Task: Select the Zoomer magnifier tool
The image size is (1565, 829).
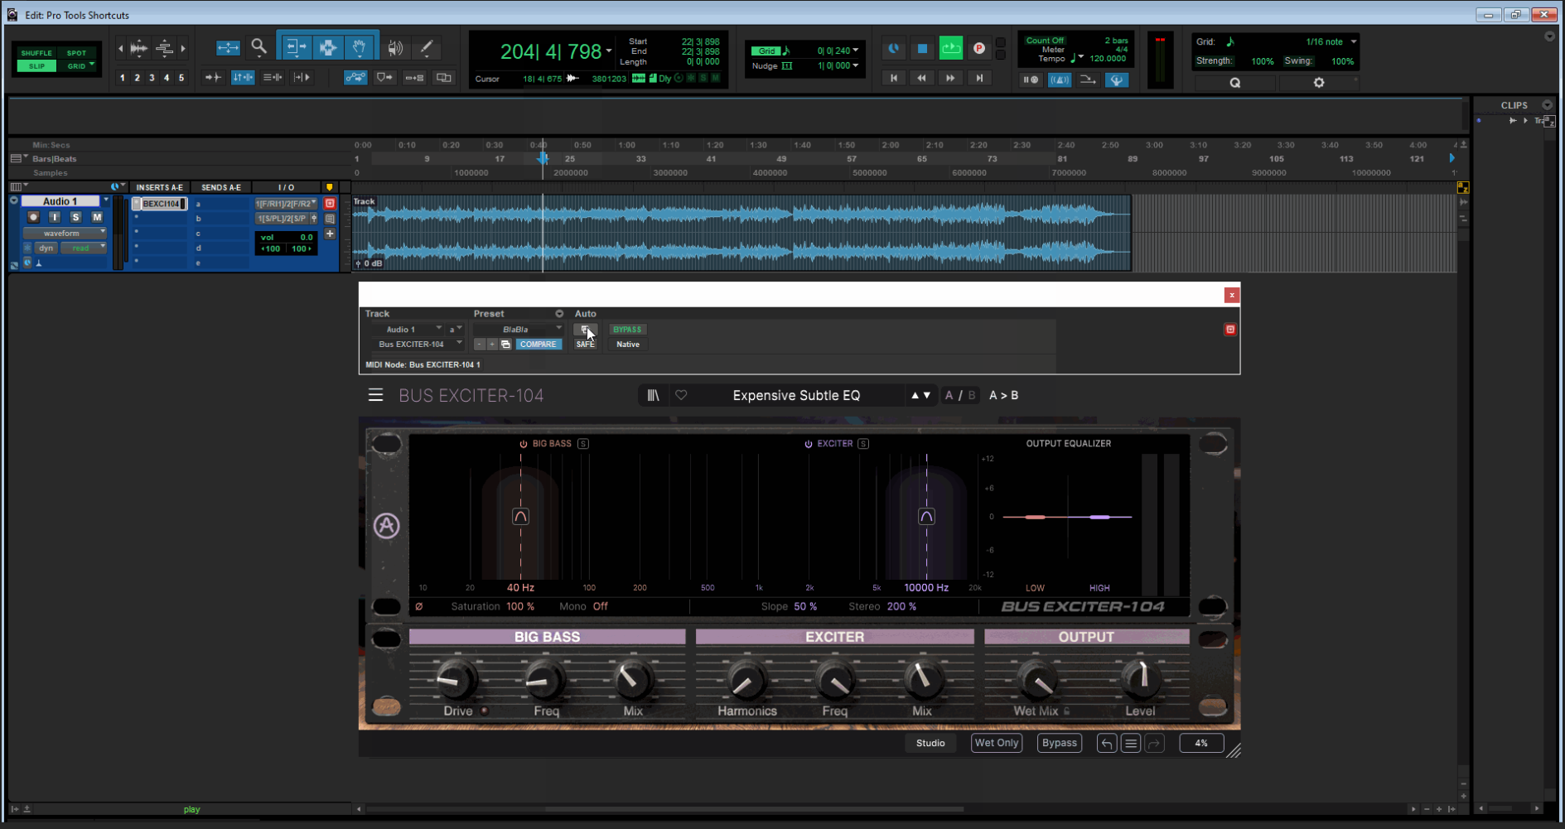Action: 259,47
